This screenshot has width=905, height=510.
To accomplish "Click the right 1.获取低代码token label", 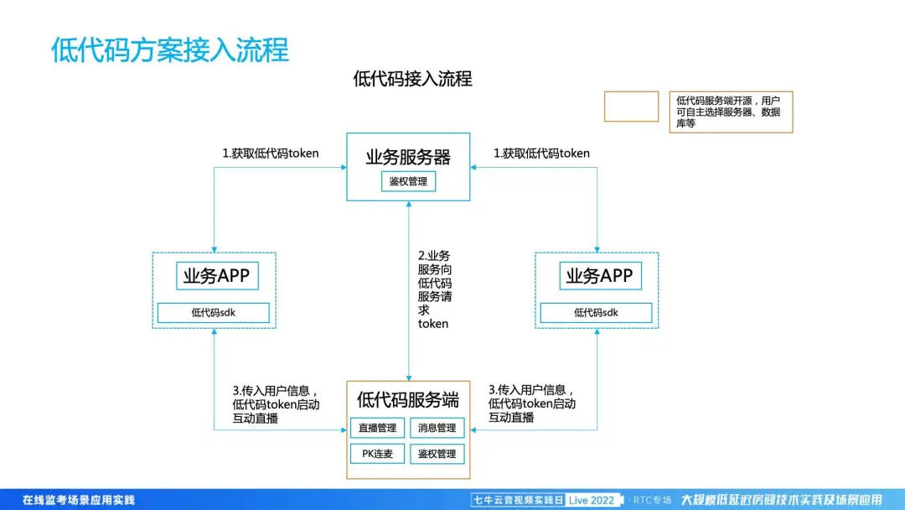I will click(x=541, y=154).
